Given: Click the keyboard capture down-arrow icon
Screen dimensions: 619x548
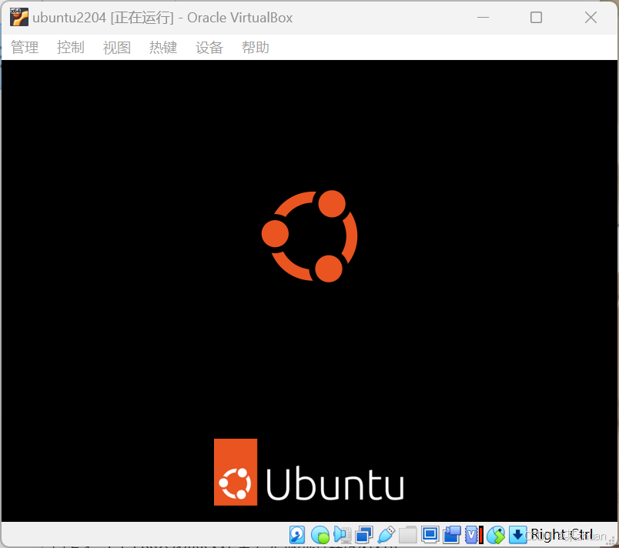Looking at the screenshot, I should click(x=517, y=535).
